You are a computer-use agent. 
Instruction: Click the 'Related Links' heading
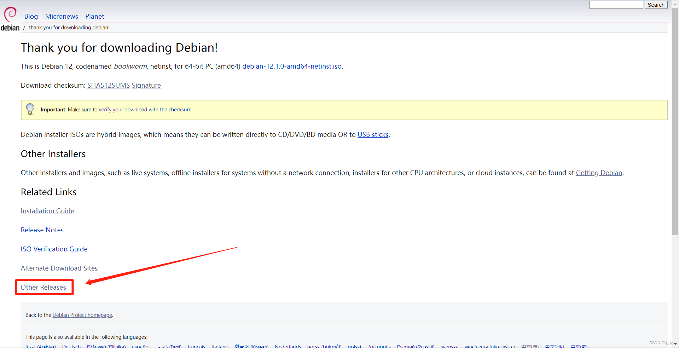pos(48,192)
